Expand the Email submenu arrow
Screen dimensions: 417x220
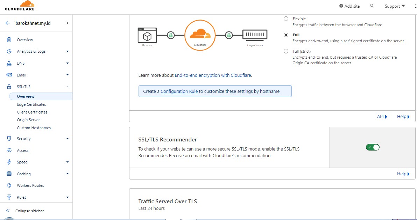pos(68,75)
